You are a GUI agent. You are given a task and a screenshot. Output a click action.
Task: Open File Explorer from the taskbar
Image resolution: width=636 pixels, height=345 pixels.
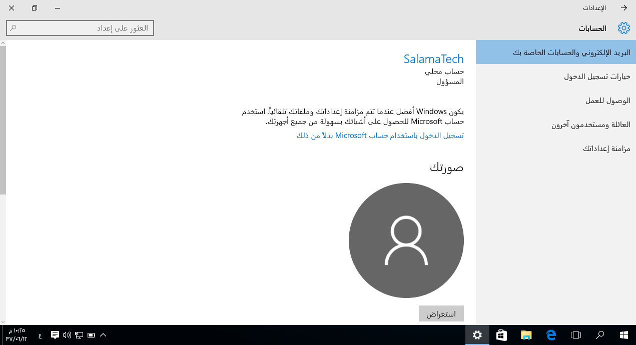click(x=526, y=335)
